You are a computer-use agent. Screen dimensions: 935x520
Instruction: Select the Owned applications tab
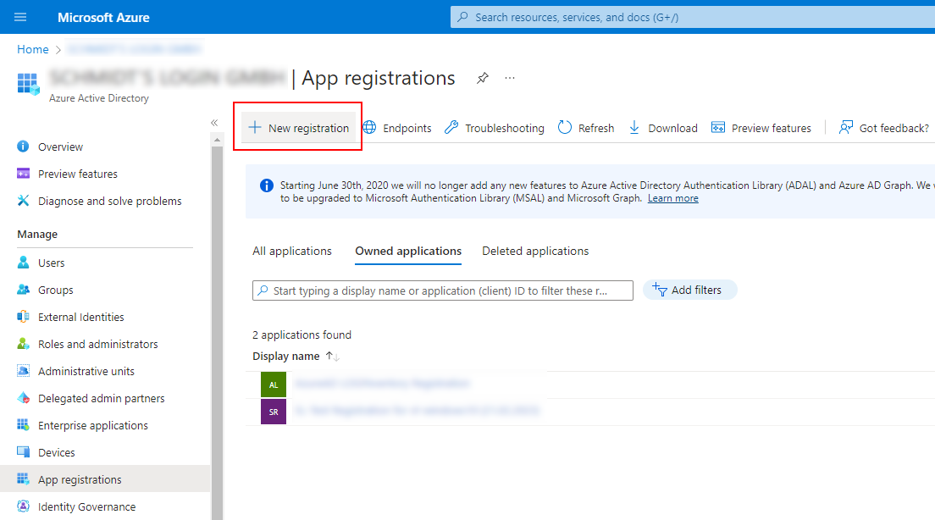coord(408,251)
